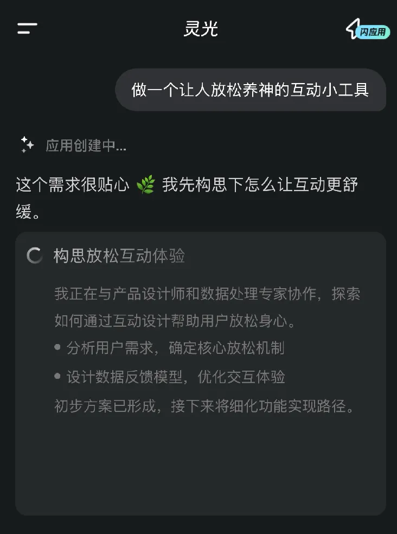
Task: Click the sparkle icon beside 应用创建中
Action: pyautogui.click(x=27, y=145)
